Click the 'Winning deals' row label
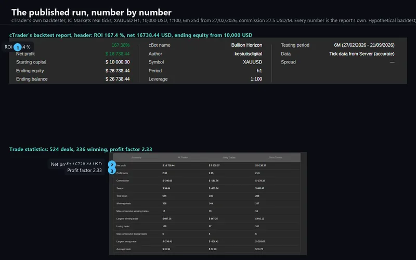Viewport: 416px width, 260px height. [x=124, y=203]
